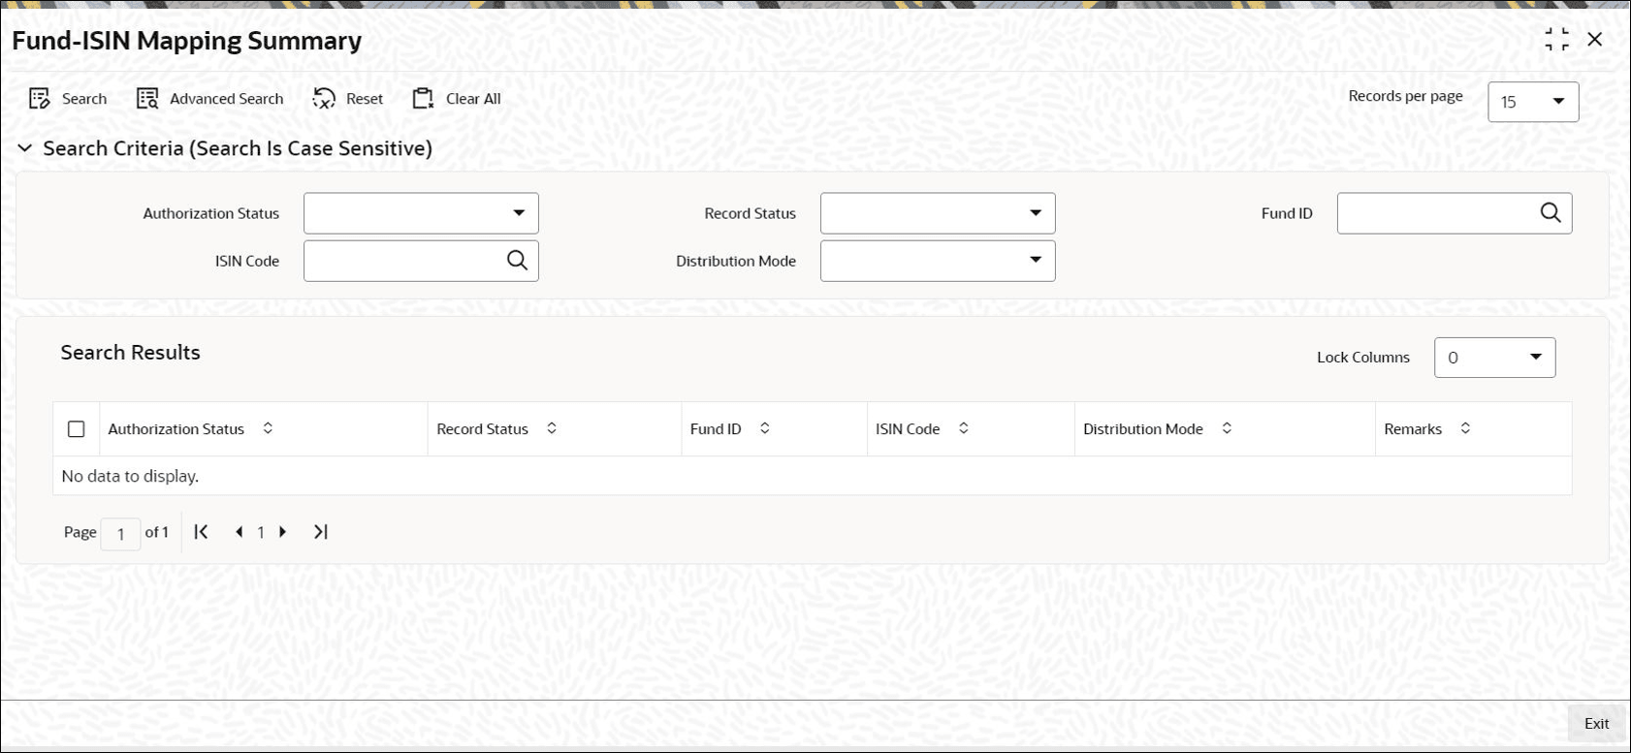Click the "Search Results" heading
This screenshot has width=1631, height=753.
(131, 353)
